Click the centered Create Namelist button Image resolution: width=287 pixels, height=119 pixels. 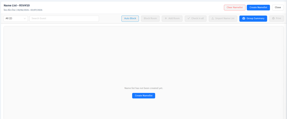144,95
